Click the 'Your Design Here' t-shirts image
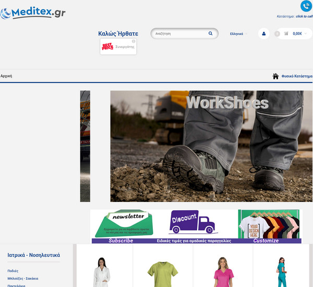313x287 pixels. click(x=269, y=224)
